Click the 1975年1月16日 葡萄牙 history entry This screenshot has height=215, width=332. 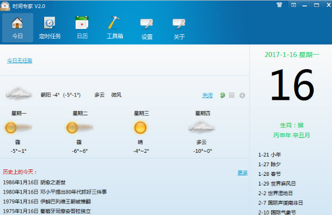coord(47,211)
